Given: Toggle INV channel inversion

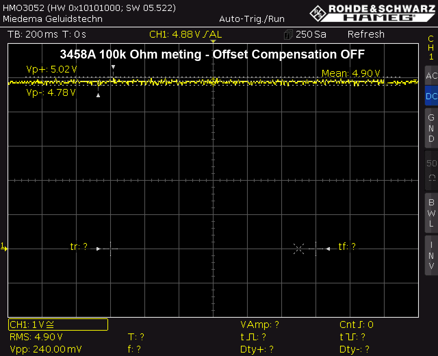Looking at the screenshot, I should [431, 255].
